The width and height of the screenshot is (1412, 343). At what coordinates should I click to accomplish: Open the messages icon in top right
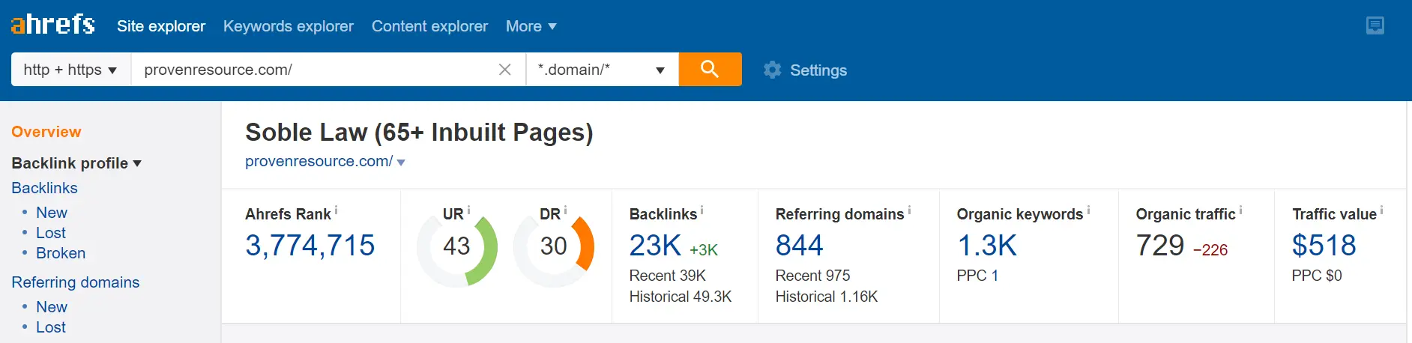tap(1375, 25)
